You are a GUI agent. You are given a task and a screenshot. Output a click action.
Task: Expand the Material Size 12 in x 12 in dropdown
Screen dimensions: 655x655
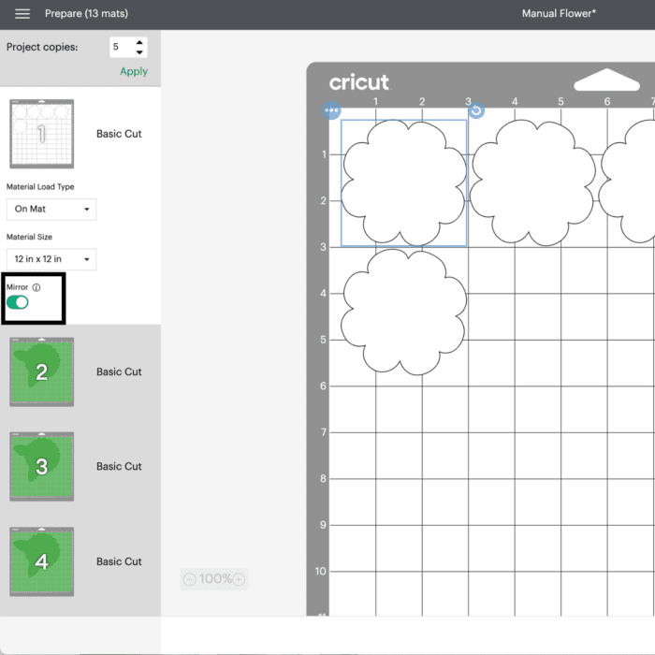click(x=51, y=259)
